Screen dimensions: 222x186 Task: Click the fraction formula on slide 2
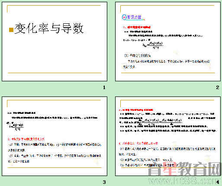(x=153, y=45)
